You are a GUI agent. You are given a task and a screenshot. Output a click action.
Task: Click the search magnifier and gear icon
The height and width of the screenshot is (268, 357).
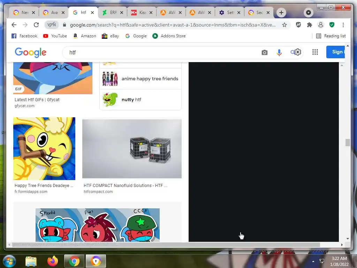(296, 52)
